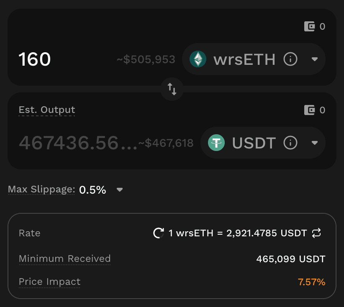Click the wrsETH token logo icon
344x307 pixels.
[x=198, y=59]
